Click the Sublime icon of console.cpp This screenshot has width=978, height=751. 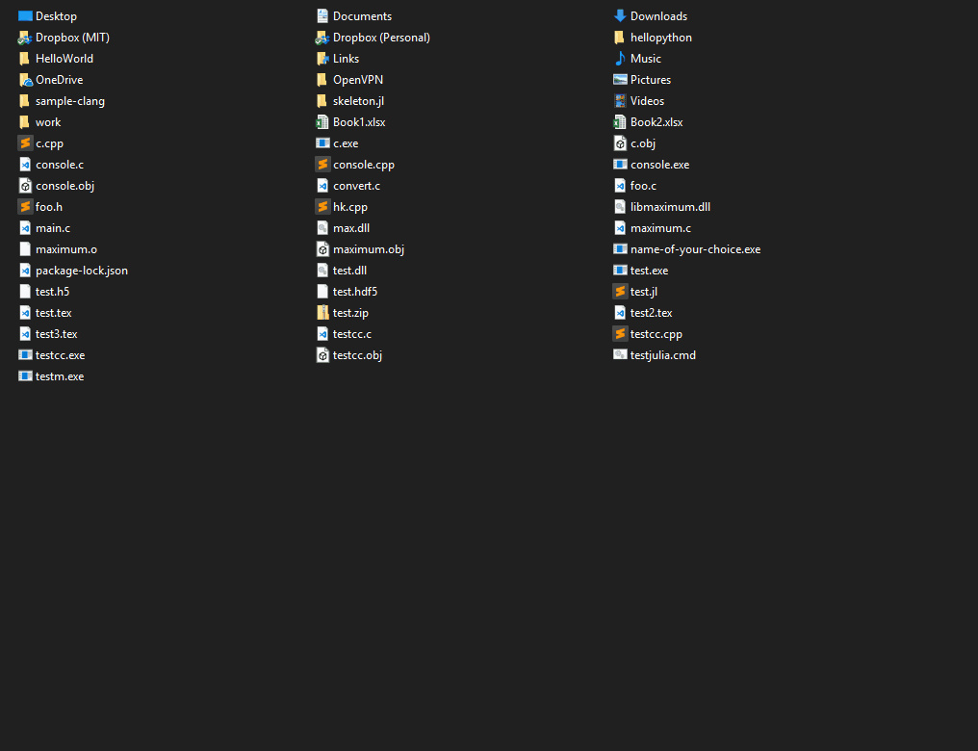322,165
